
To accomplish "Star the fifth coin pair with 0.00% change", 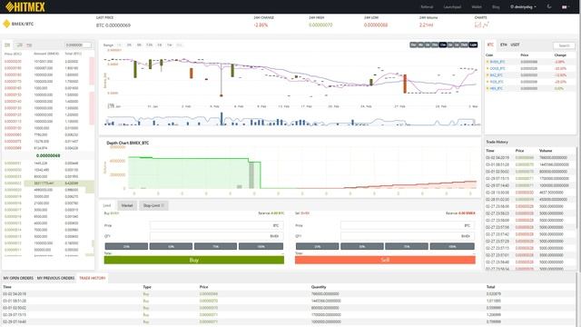I will pyautogui.click(x=487, y=89).
